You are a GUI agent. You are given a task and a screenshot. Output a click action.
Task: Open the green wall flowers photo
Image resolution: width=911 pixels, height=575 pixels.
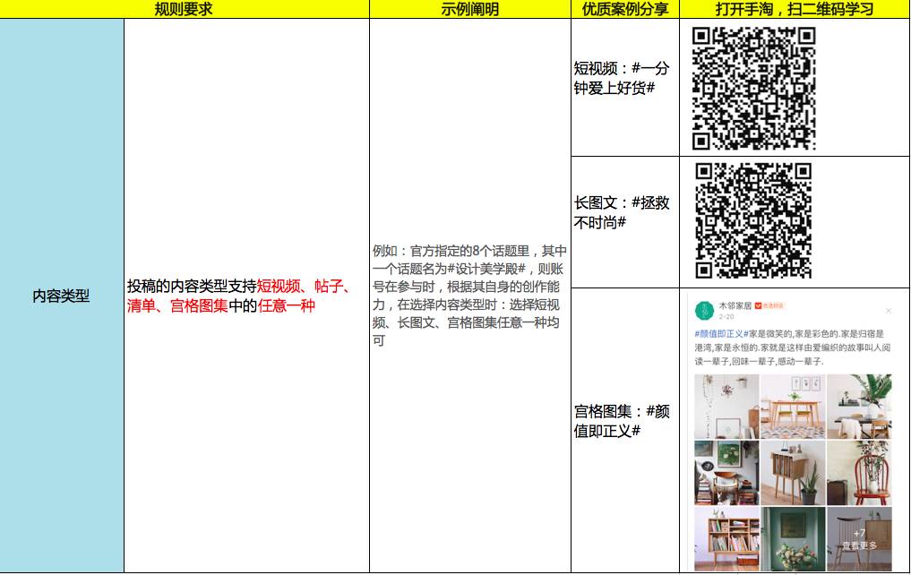(x=792, y=539)
